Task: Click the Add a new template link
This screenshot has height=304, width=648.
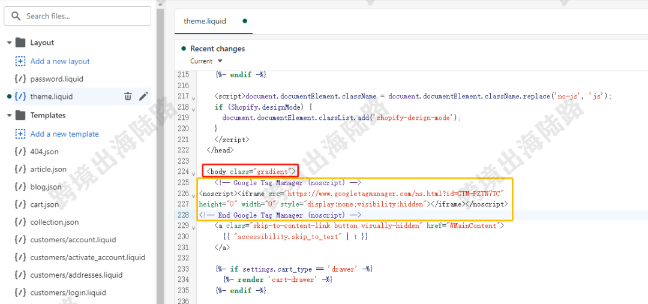Action: point(64,134)
